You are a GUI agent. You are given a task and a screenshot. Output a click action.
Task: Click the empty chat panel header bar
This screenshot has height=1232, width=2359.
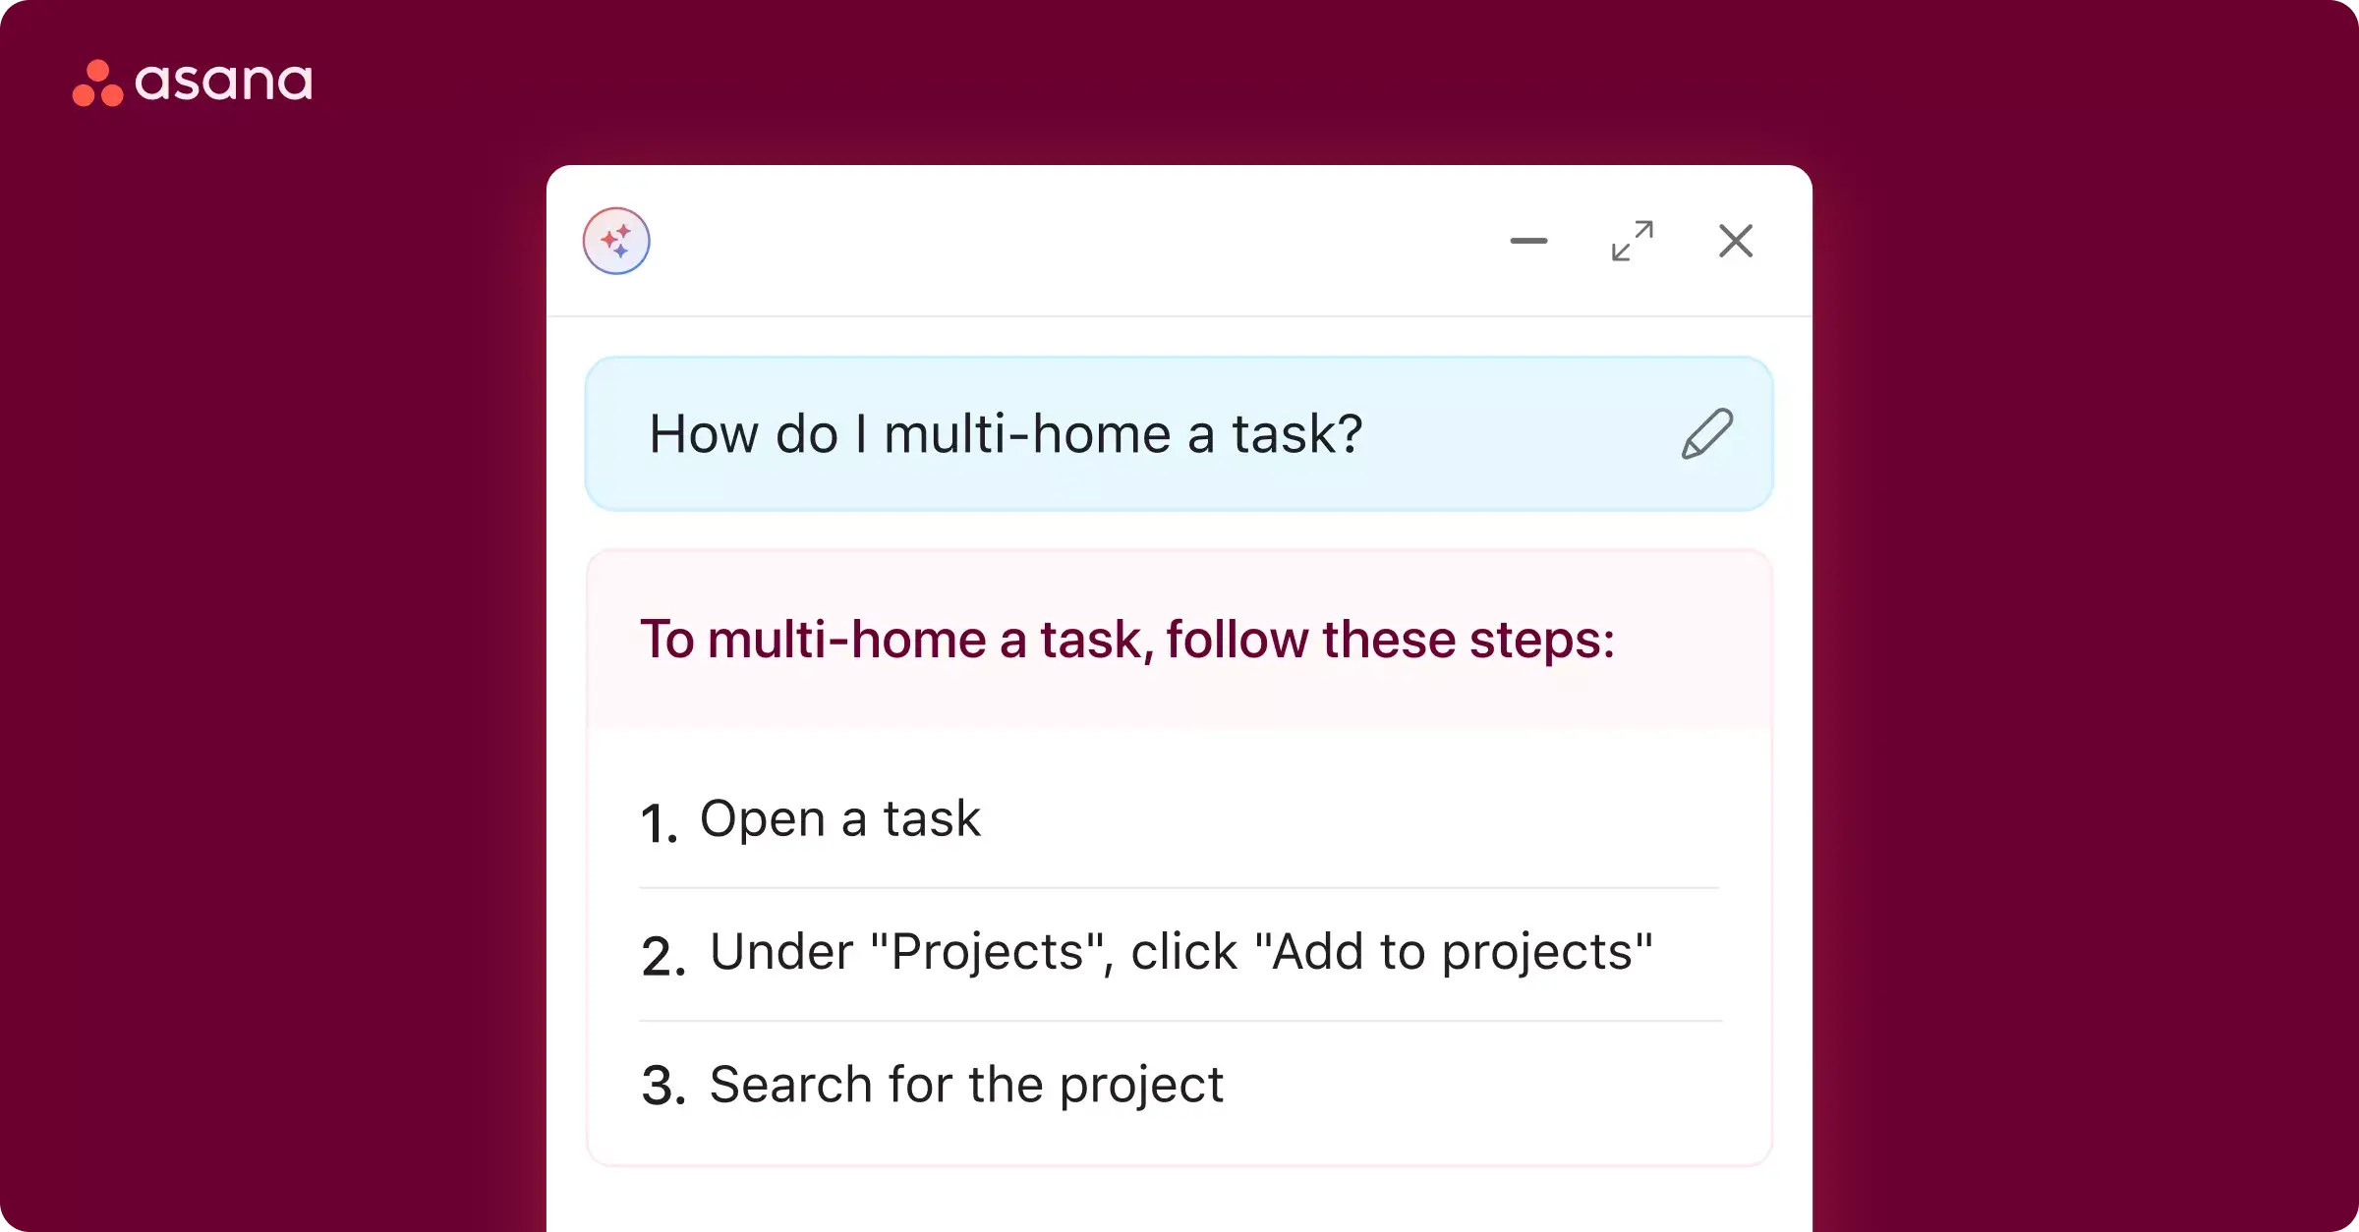coord(1081,241)
